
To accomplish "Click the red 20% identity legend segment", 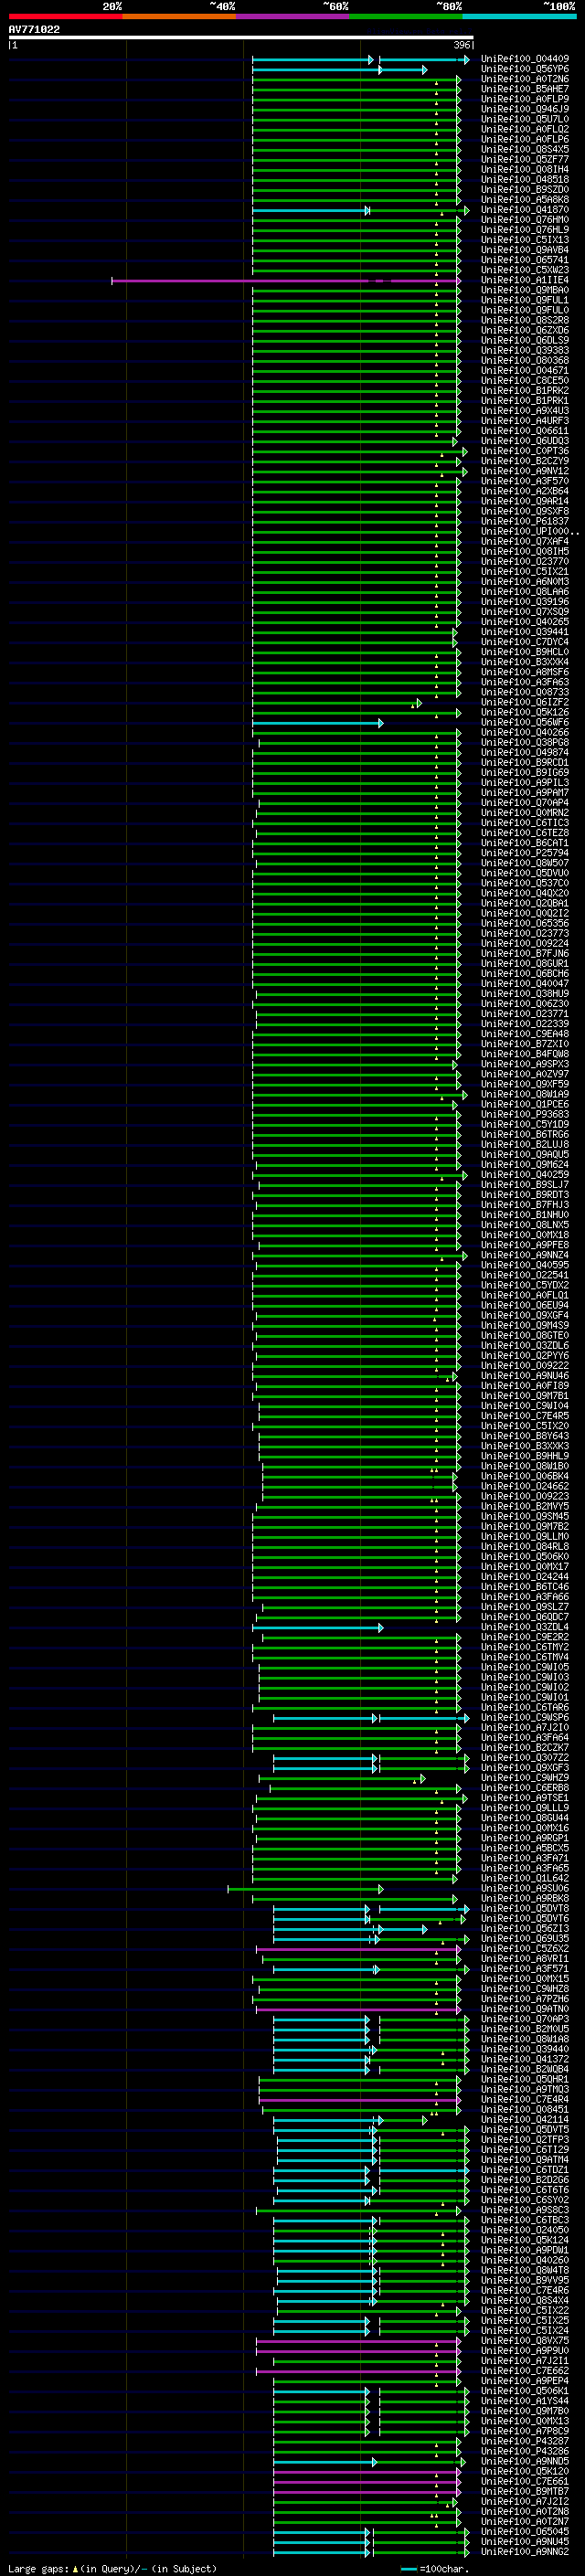I will [x=65, y=16].
